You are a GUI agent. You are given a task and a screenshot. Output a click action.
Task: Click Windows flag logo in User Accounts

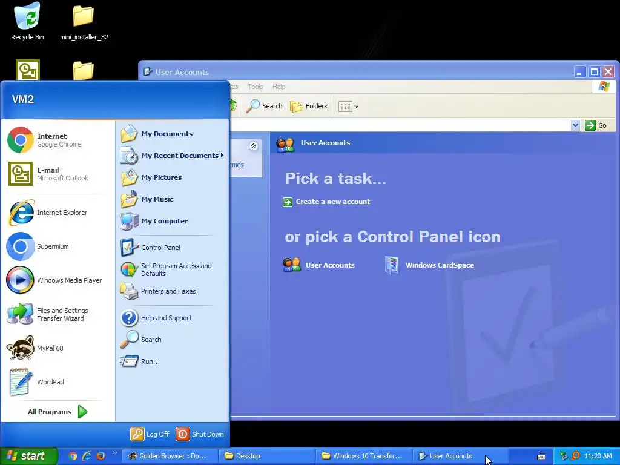[x=604, y=87]
